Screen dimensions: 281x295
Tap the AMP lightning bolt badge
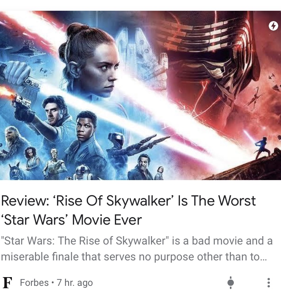[x=273, y=26]
